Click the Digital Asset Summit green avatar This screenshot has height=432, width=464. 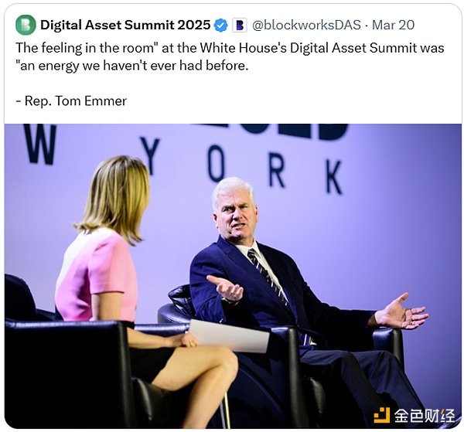point(26,26)
